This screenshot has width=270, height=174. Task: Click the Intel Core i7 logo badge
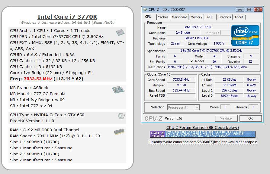(245, 36)
